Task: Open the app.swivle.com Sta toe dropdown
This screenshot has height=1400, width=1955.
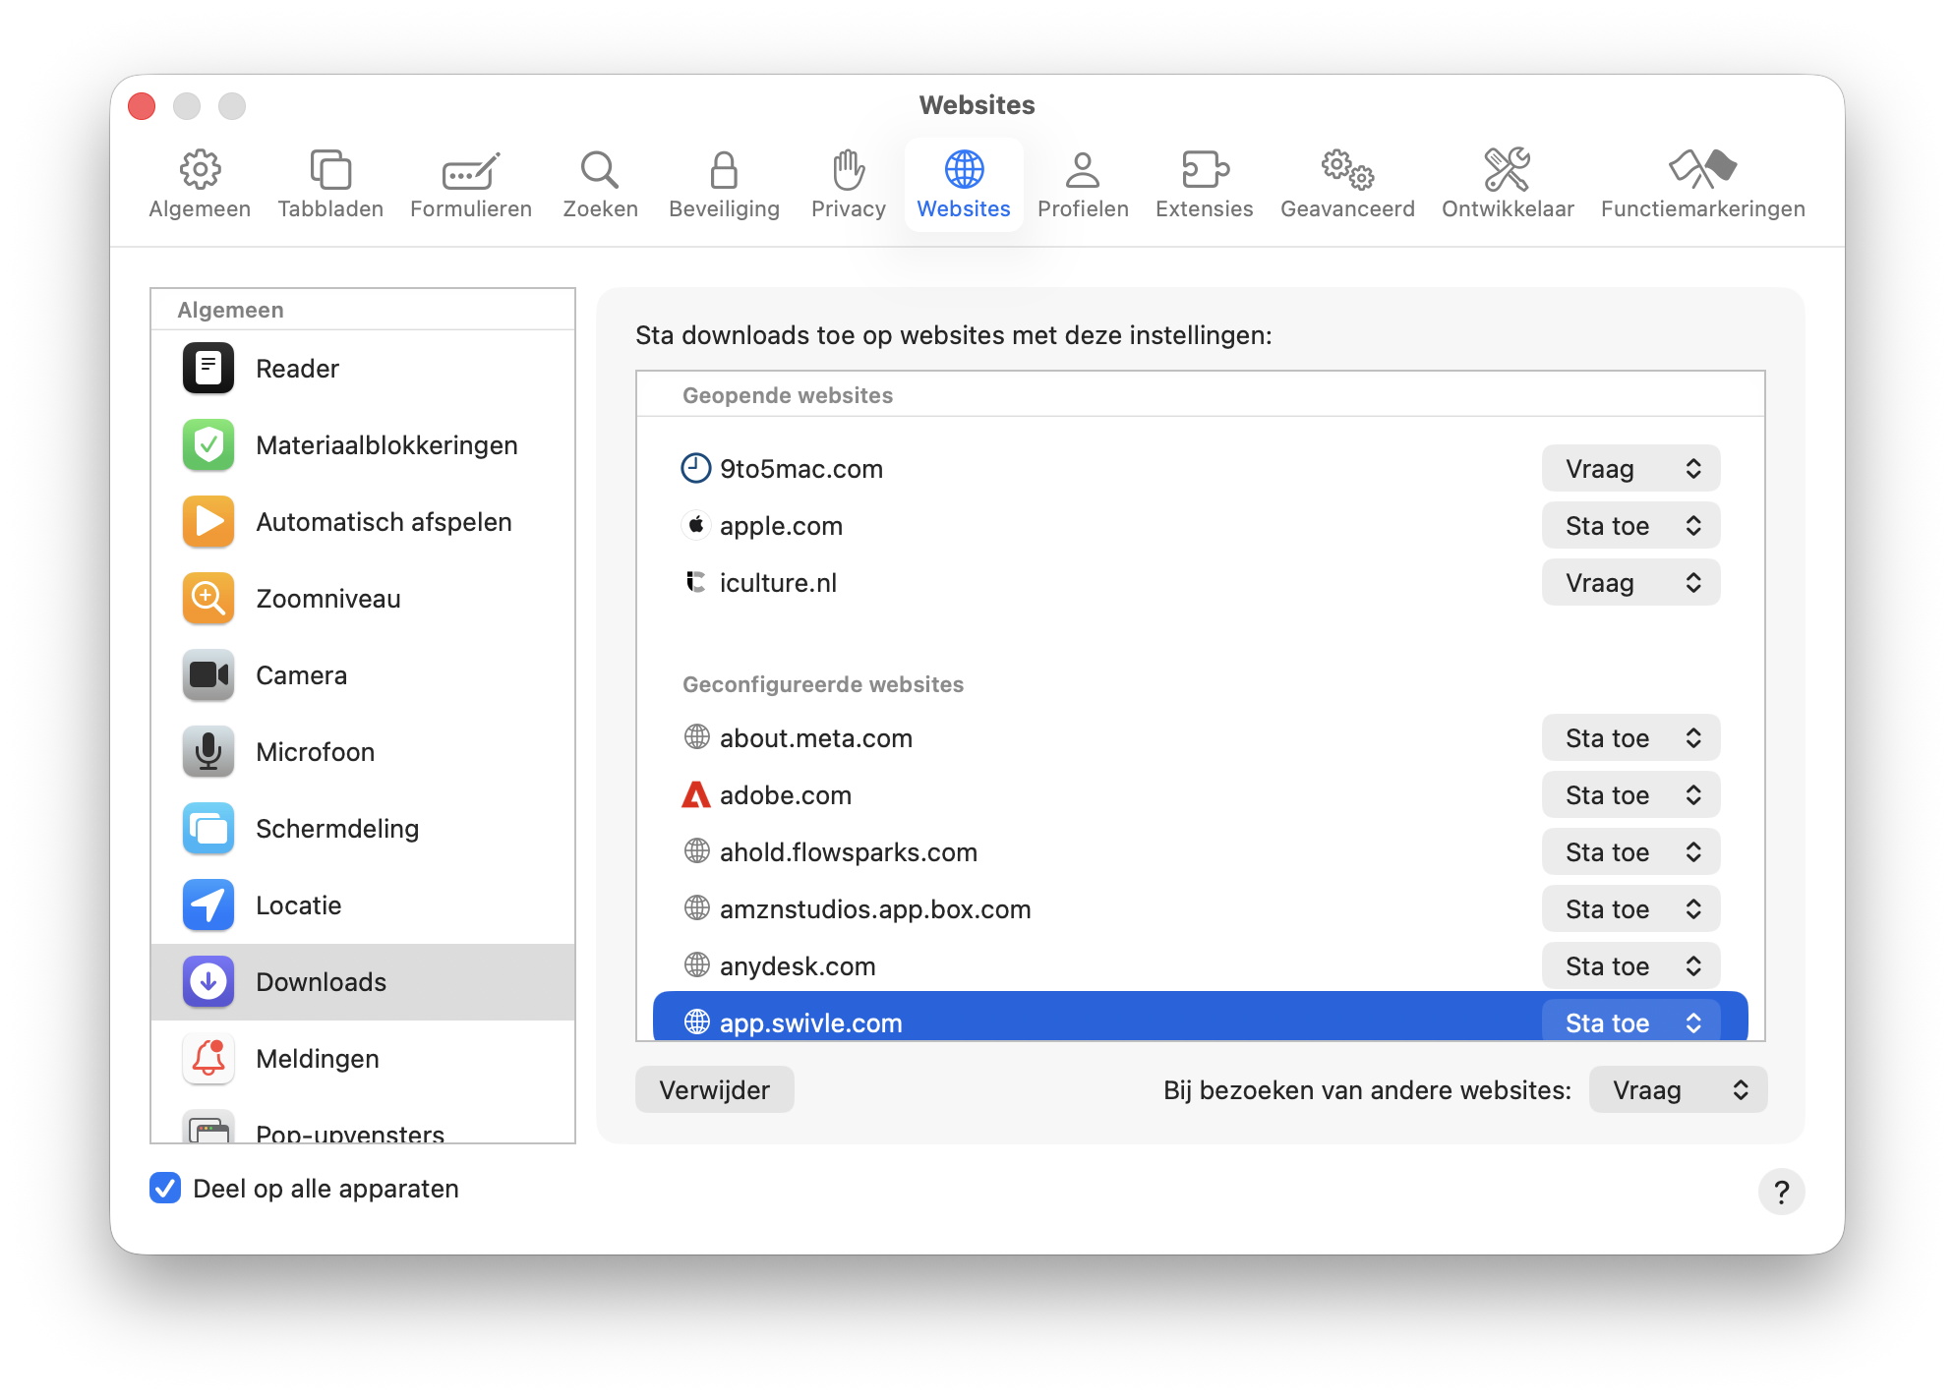Action: 1630,1021
